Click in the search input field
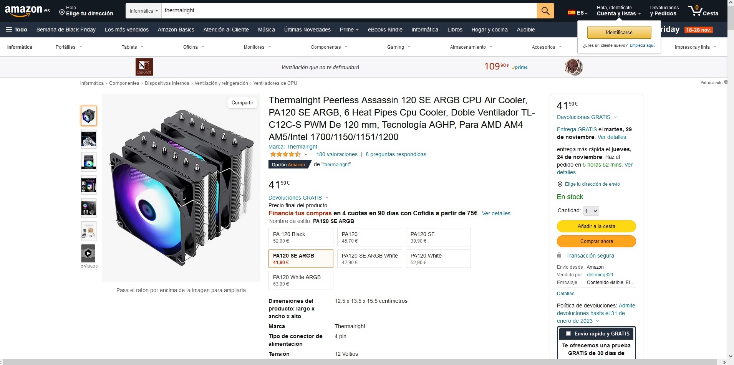The width and height of the screenshot is (734, 365). coord(349,11)
